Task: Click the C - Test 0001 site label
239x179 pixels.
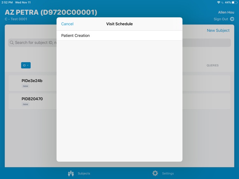Action: [16, 19]
